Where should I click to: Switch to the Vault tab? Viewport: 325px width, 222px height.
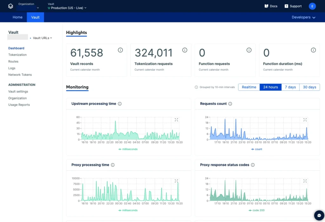pyautogui.click(x=35, y=17)
